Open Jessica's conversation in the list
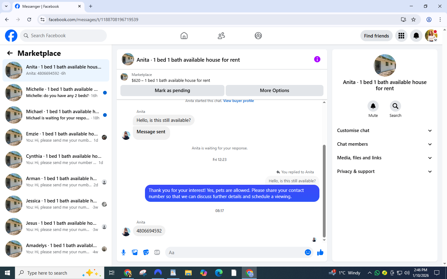Viewport: 447px width, 279px height. pyautogui.click(x=56, y=204)
